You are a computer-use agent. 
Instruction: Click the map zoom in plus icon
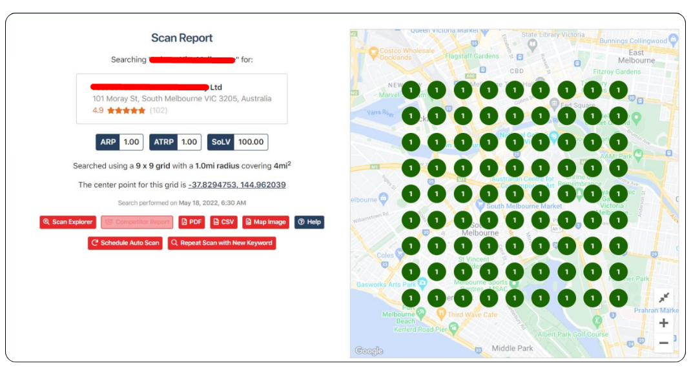point(663,323)
